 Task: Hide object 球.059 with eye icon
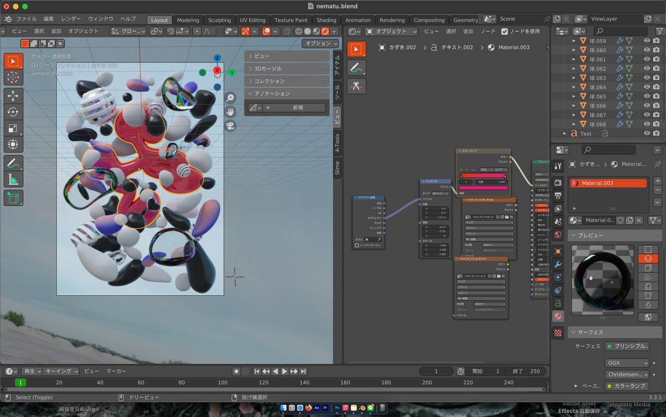(x=647, y=41)
